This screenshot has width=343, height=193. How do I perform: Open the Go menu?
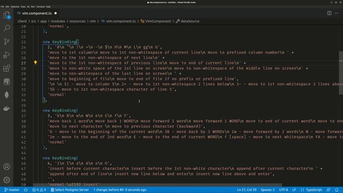click(x=28, y=6)
